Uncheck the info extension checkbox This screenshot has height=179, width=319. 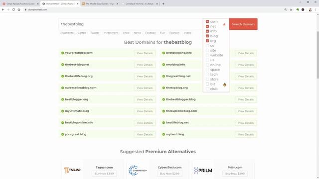207,31
